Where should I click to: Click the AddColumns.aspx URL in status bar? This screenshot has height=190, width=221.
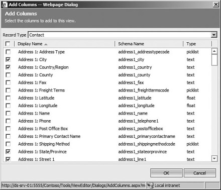[x=73, y=185]
